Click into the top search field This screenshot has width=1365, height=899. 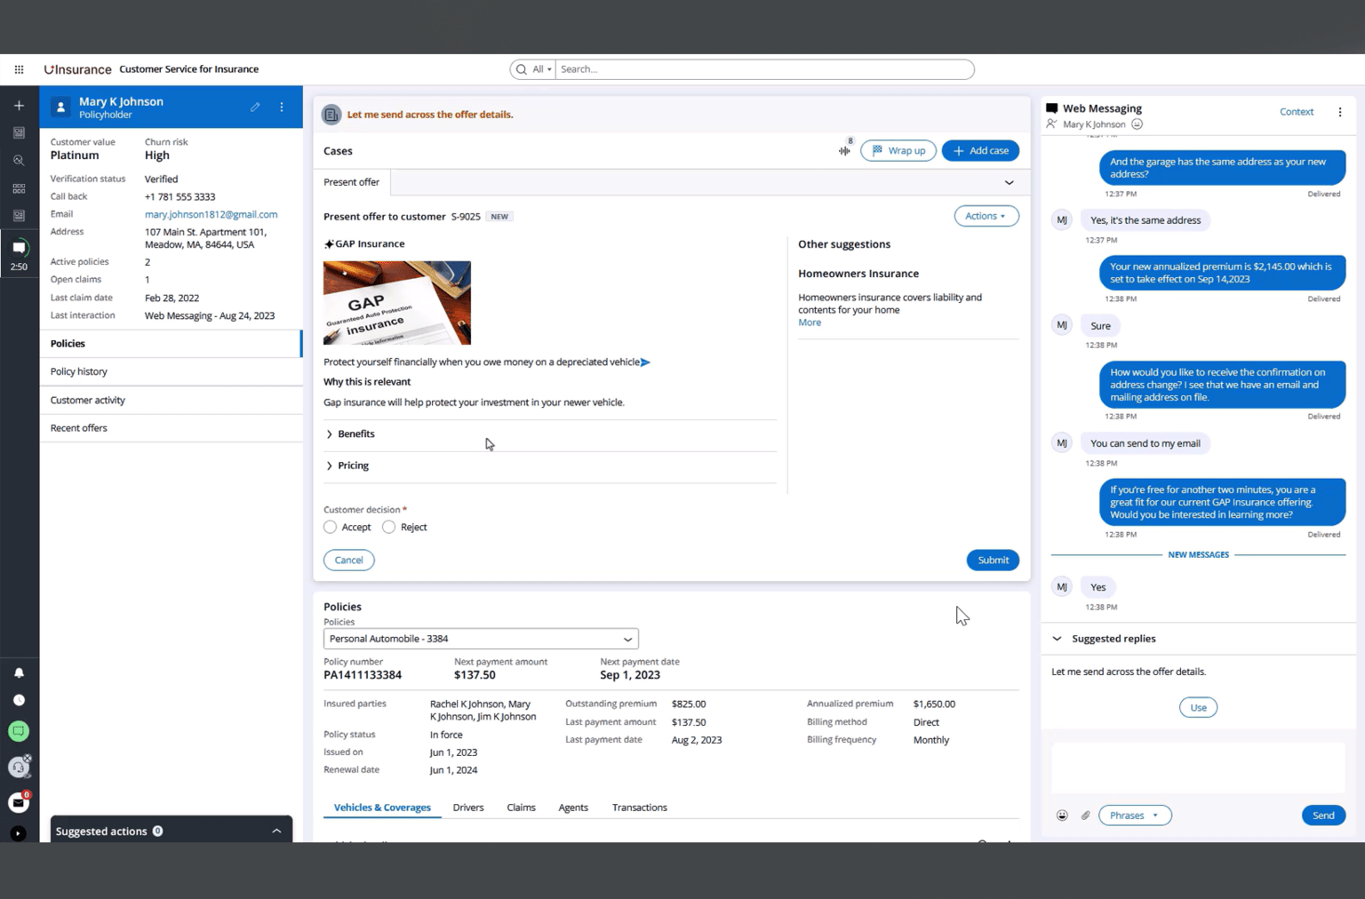762,69
